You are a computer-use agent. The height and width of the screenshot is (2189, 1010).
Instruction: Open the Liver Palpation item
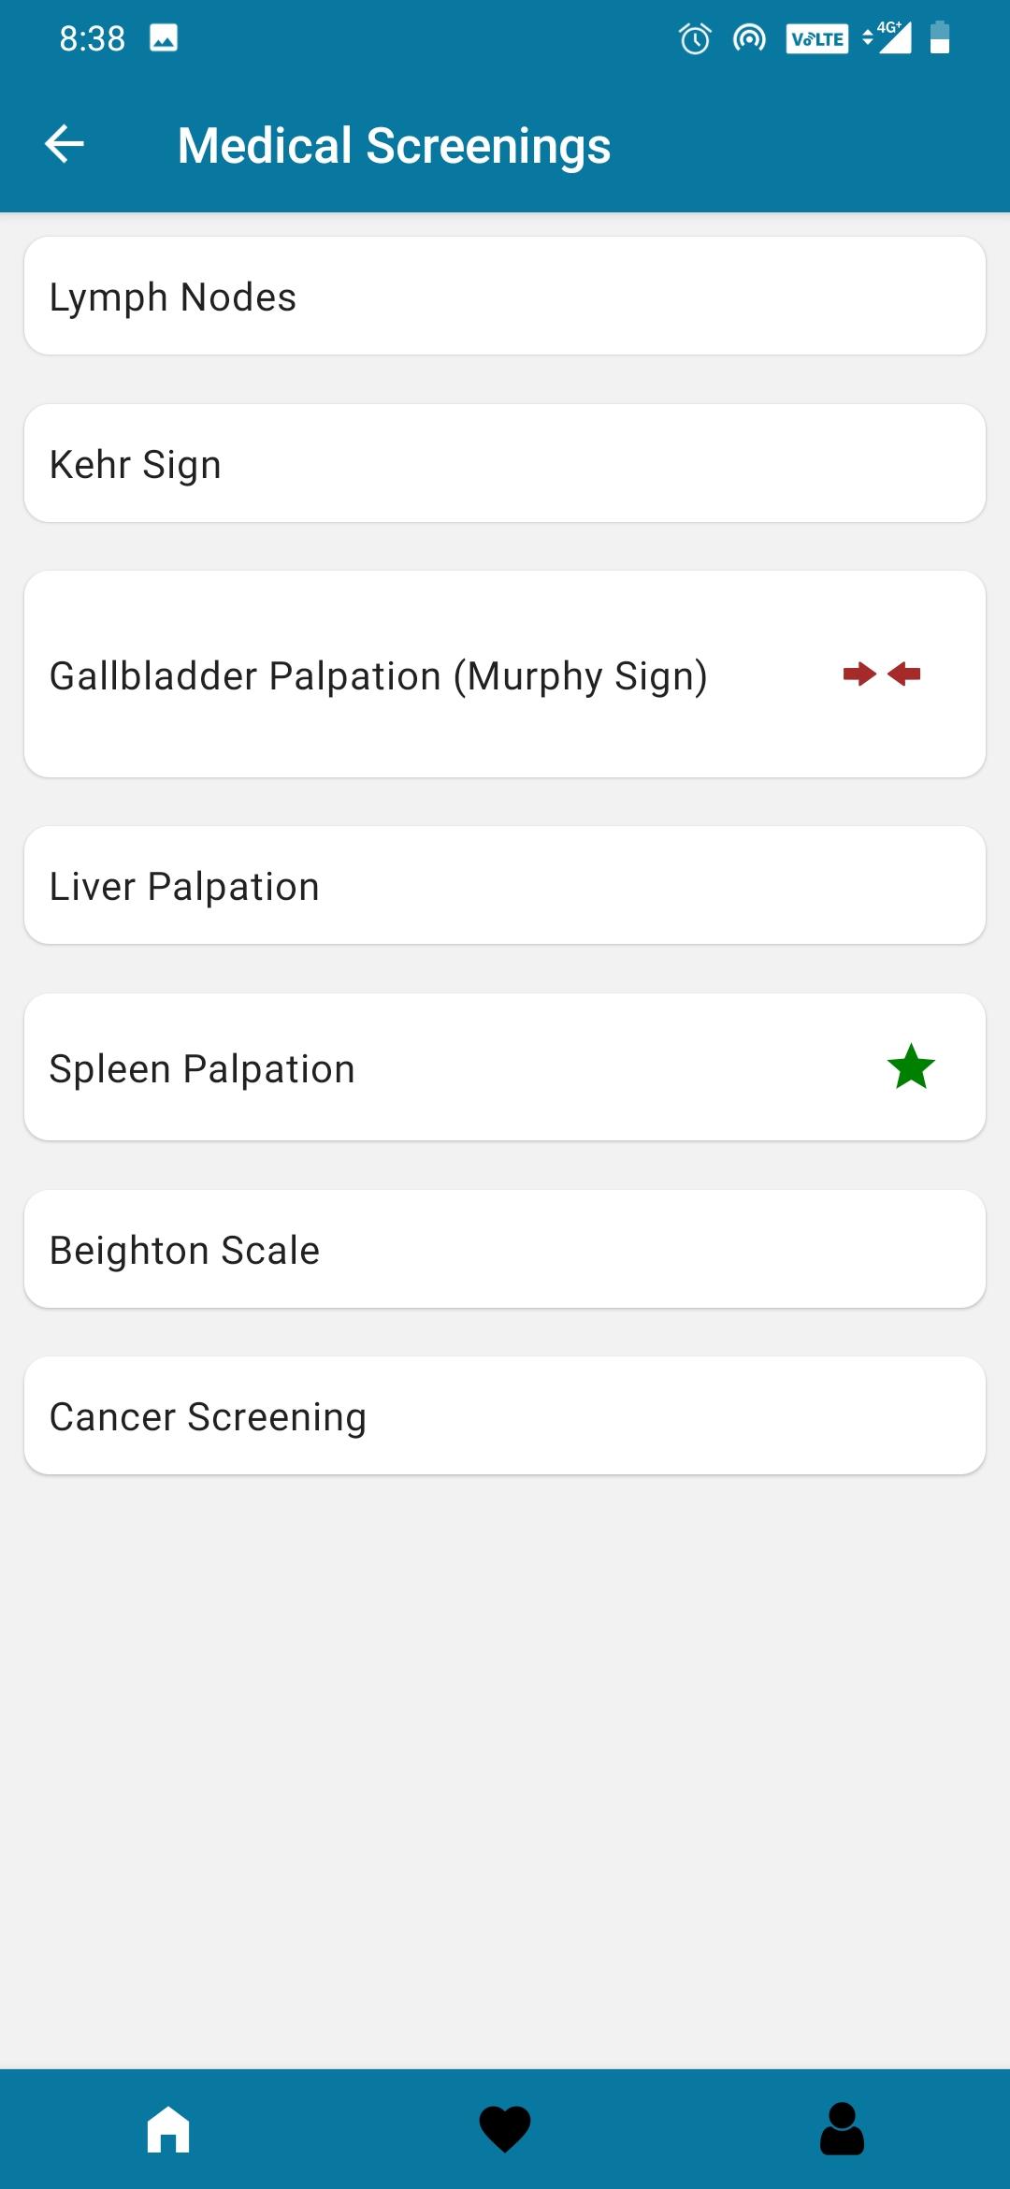[505, 885]
